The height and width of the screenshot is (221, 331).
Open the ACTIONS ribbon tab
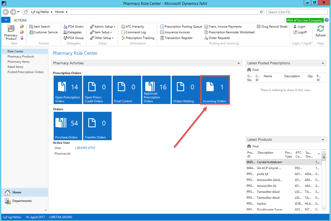point(20,20)
